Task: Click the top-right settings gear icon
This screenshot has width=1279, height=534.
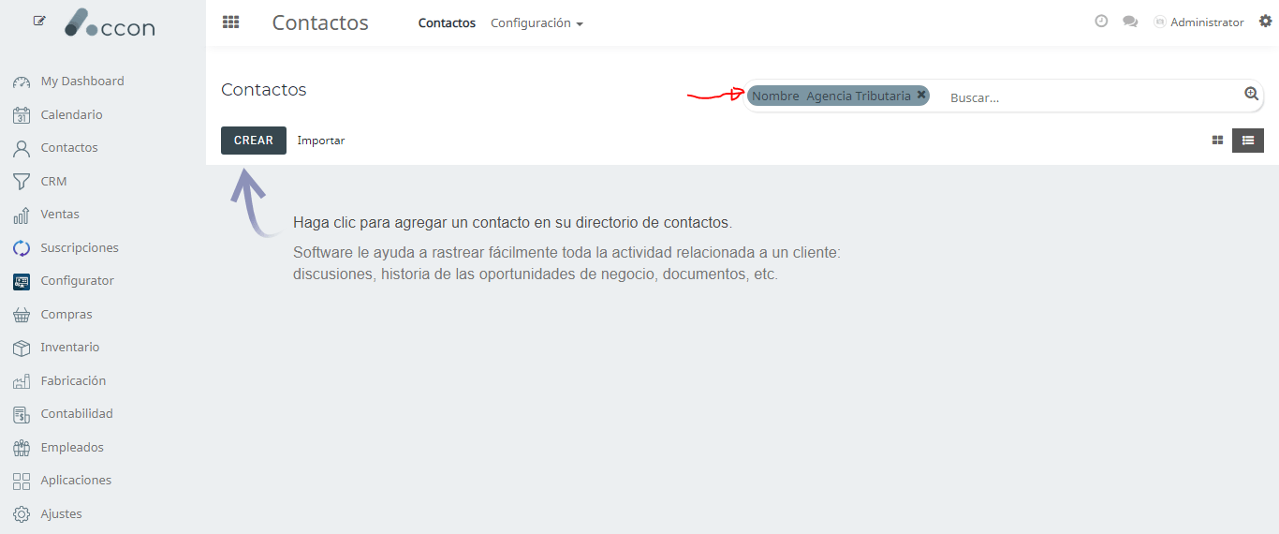Action: (1265, 21)
